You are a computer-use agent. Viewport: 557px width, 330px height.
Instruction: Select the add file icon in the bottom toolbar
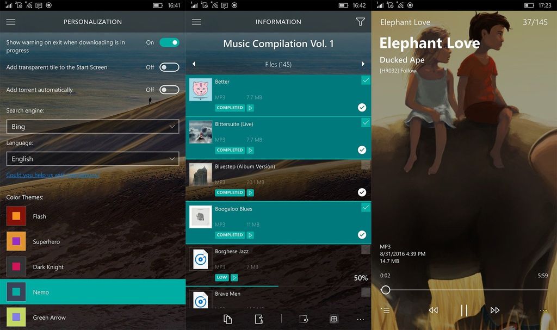pos(259,319)
